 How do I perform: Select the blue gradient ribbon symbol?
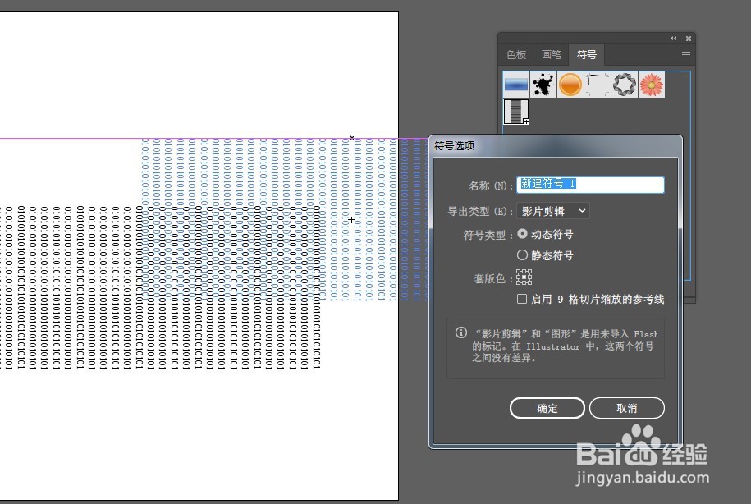point(515,84)
